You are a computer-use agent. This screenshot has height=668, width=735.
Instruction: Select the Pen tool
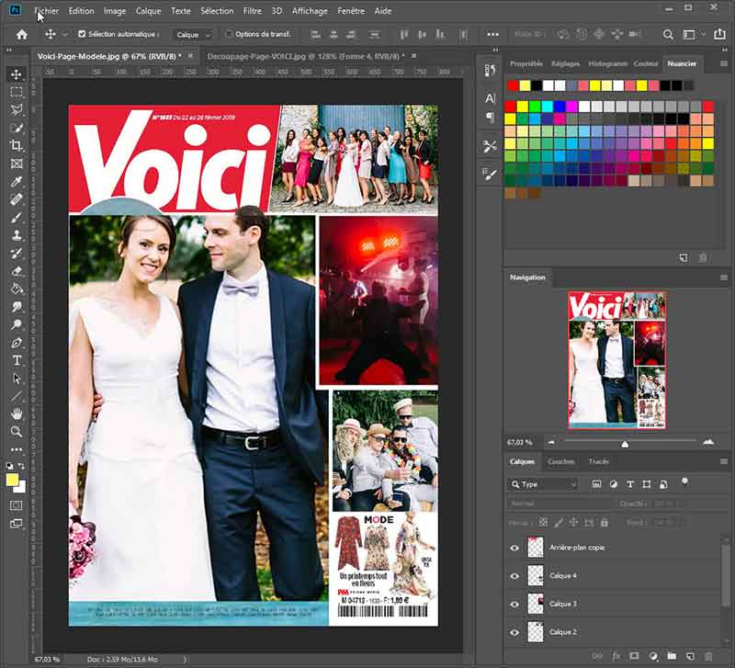click(x=17, y=343)
